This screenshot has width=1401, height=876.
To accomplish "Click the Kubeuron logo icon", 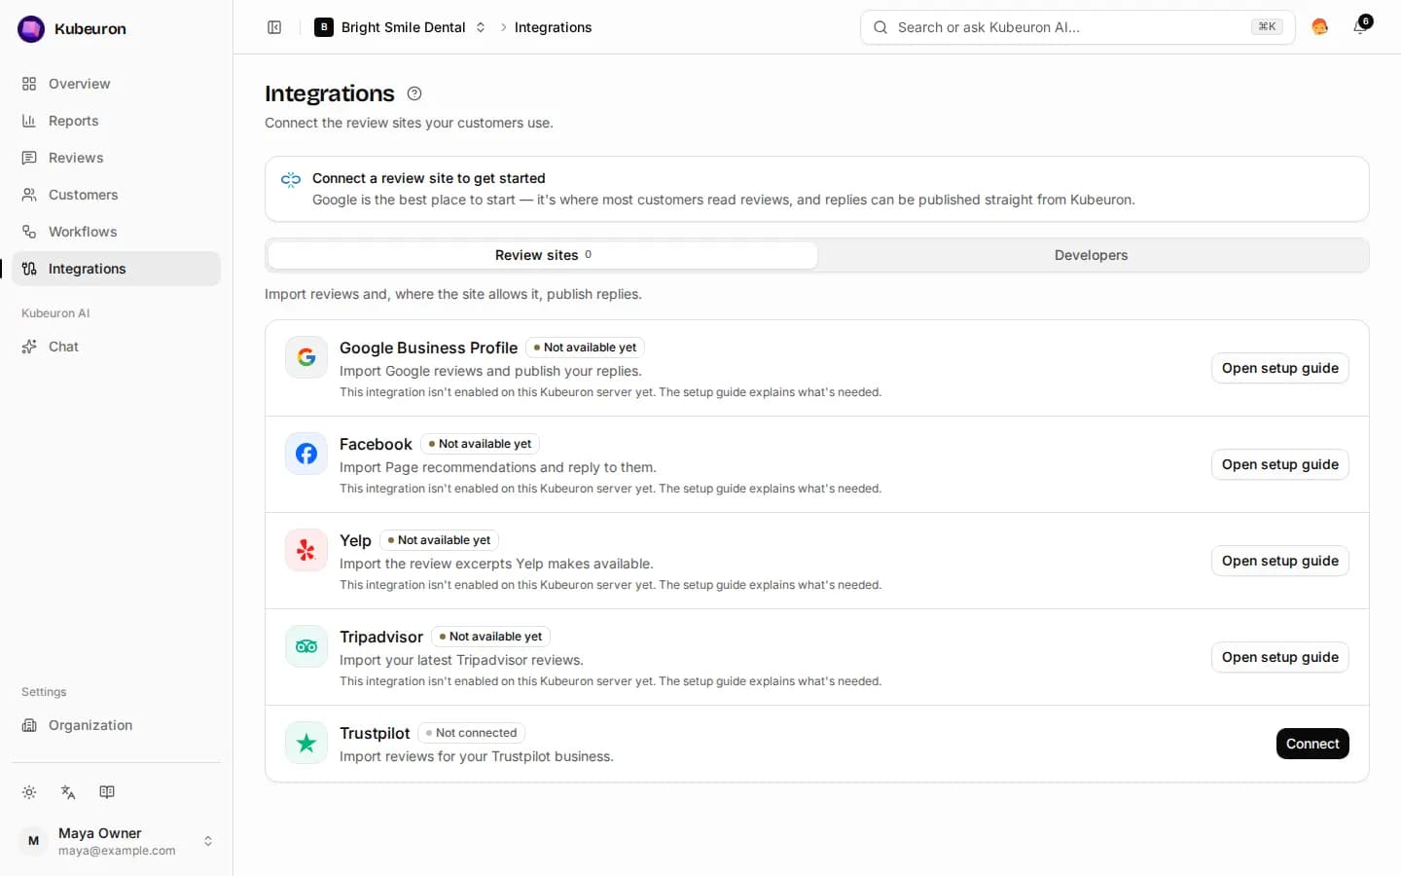I will 31,29.
